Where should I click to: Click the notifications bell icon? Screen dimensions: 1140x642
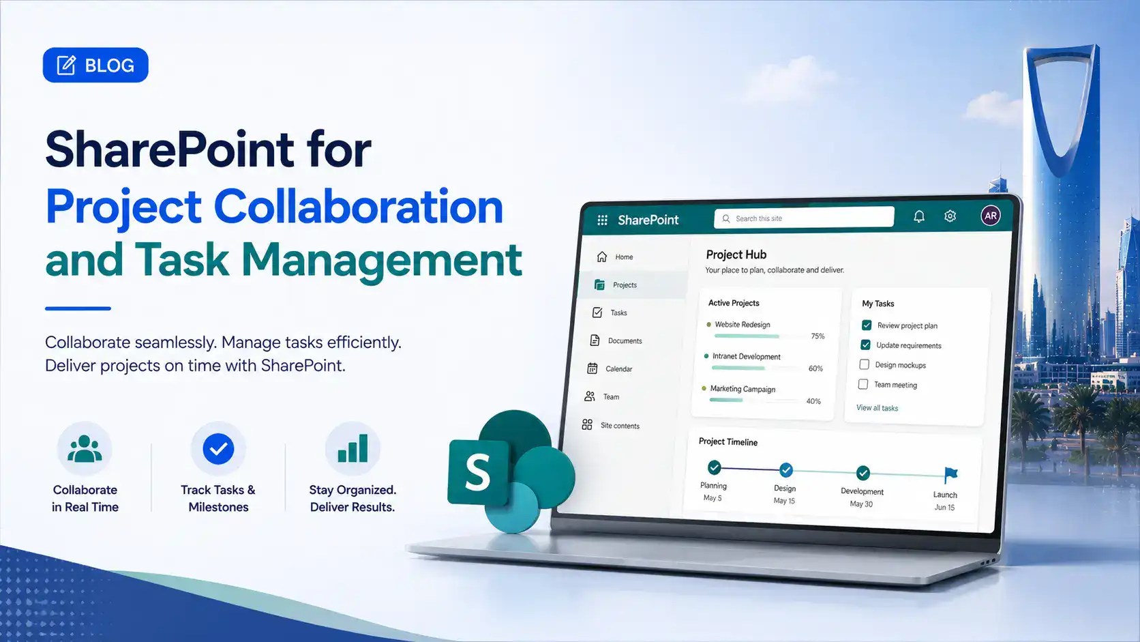[x=919, y=216]
